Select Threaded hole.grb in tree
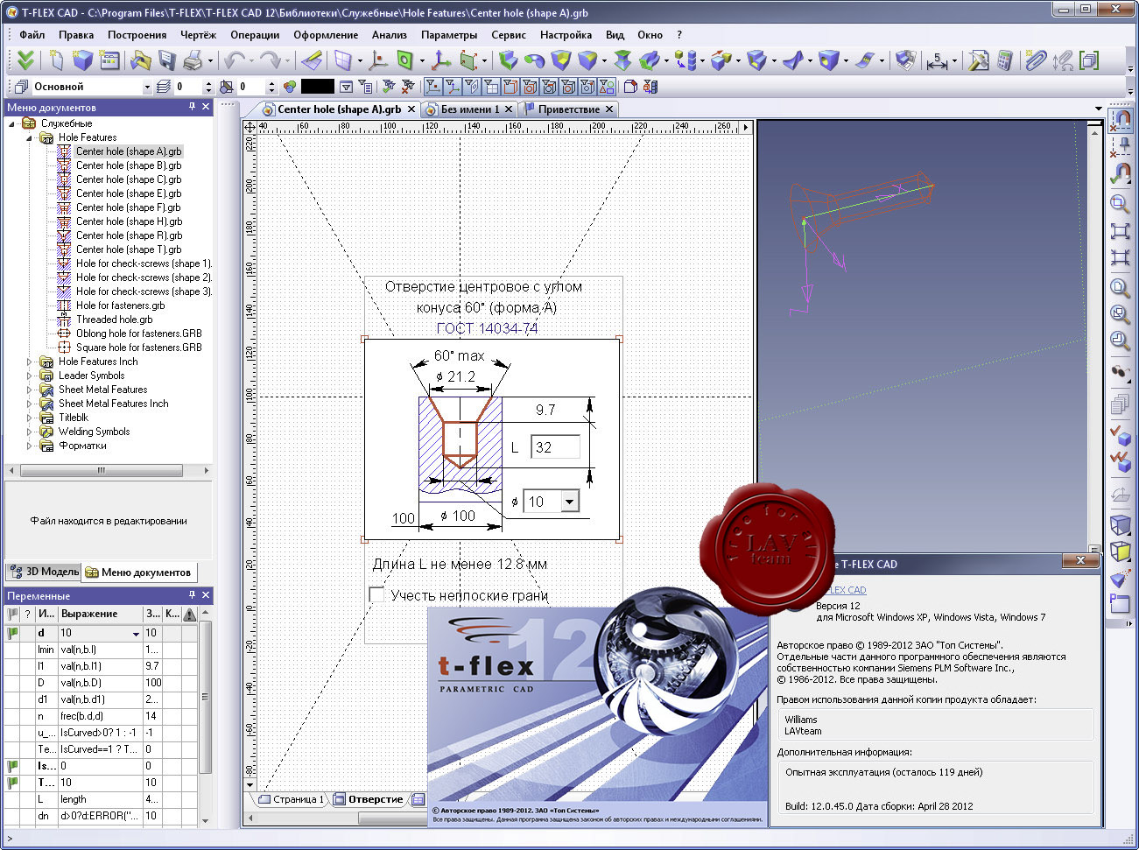1139x850 pixels. coord(114,320)
